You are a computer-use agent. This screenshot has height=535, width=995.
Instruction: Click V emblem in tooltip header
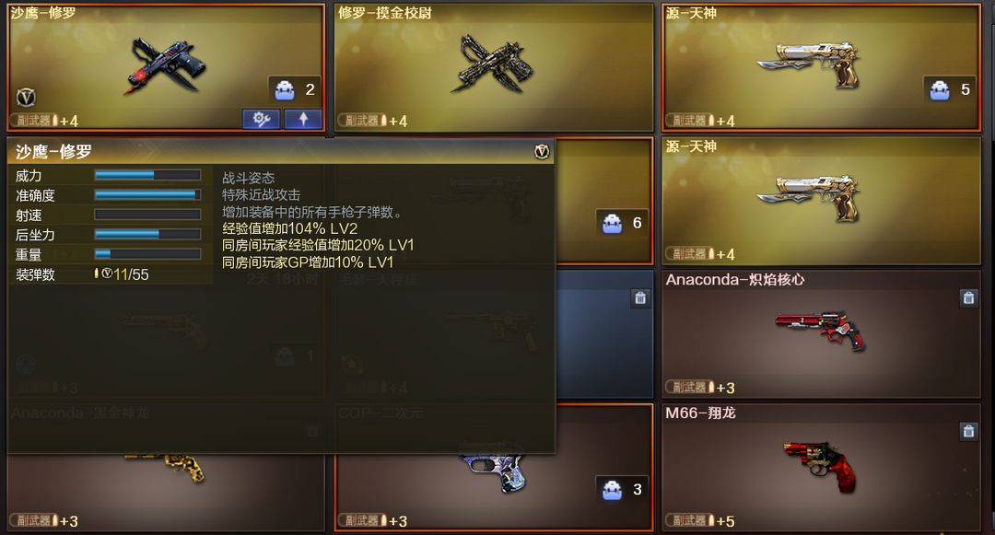[542, 152]
